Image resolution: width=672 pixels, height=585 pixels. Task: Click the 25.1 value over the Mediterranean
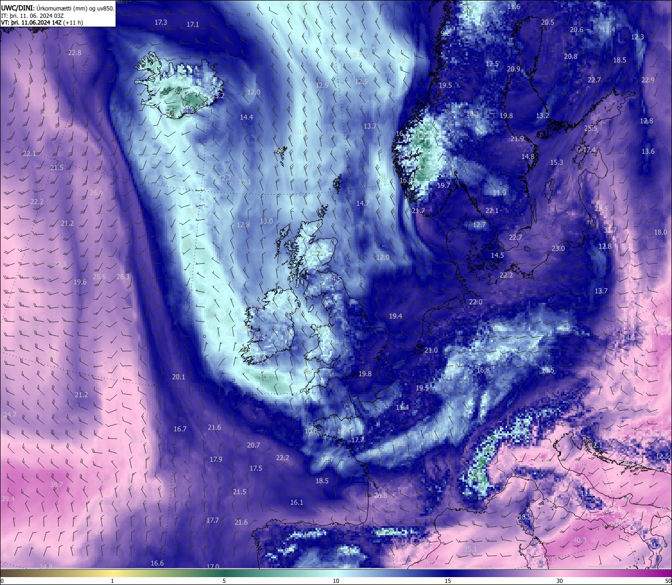pyautogui.click(x=470, y=550)
